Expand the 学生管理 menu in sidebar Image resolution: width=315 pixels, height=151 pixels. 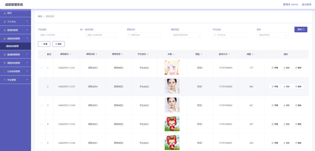coord(15,80)
